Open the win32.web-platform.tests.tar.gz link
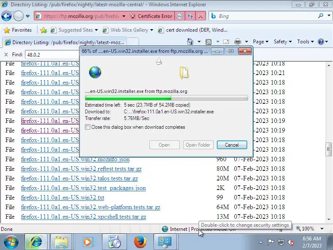Image resolution: width=333 pixels, height=250 pixels. pyautogui.click(x=91, y=207)
